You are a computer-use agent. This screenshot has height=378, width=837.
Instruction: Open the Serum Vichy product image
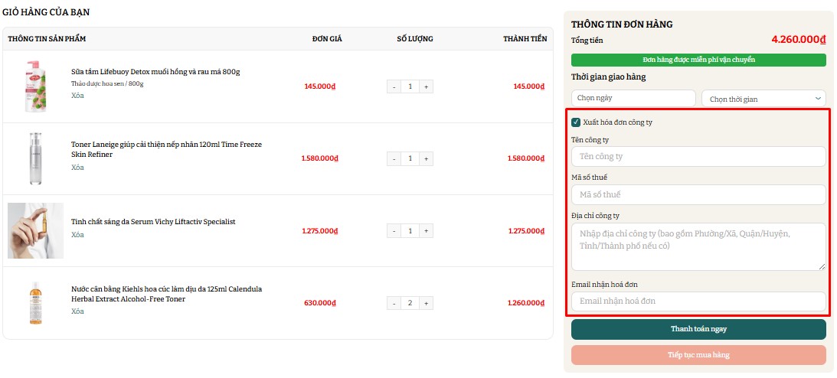(x=35, y=230)
